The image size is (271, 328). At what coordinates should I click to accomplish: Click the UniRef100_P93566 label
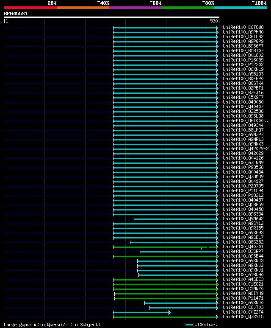(x=243, y=167)
